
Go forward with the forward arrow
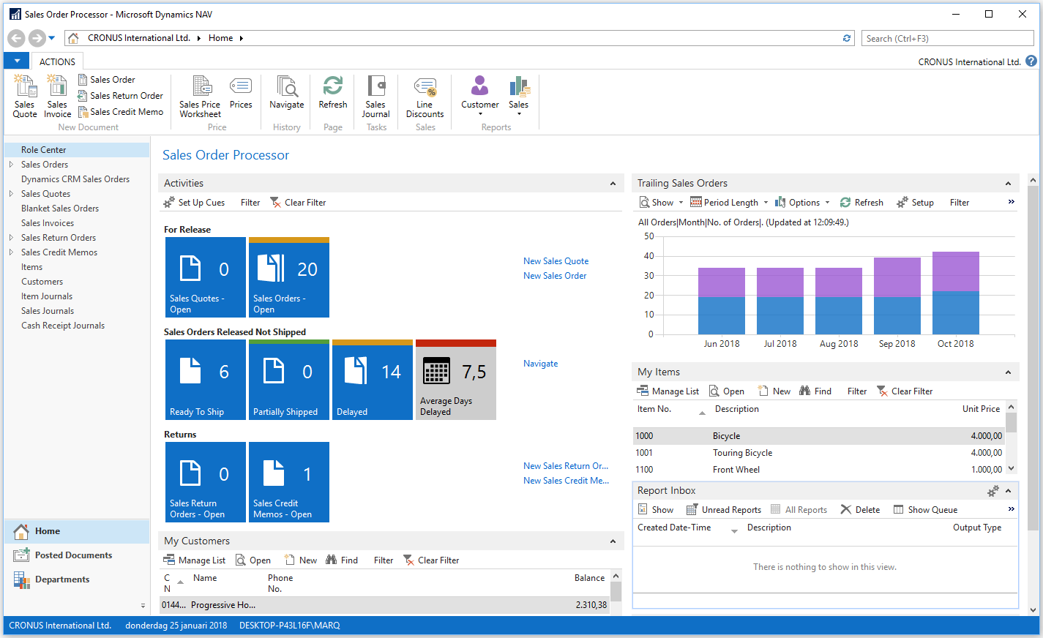coord(37,38)
